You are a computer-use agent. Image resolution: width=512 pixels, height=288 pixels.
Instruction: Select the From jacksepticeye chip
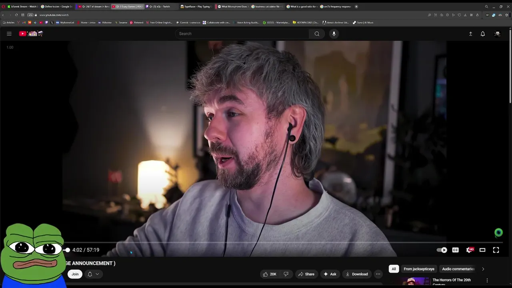419,269
